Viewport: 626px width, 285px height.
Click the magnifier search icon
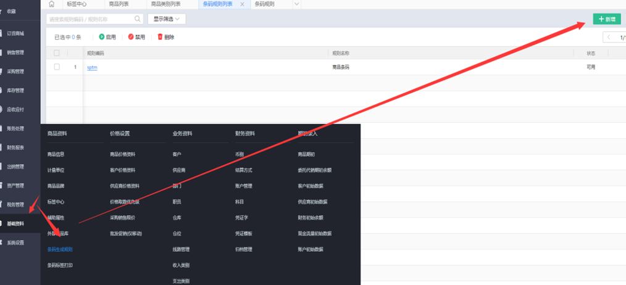pyautogui.click(x=138, y=19)
